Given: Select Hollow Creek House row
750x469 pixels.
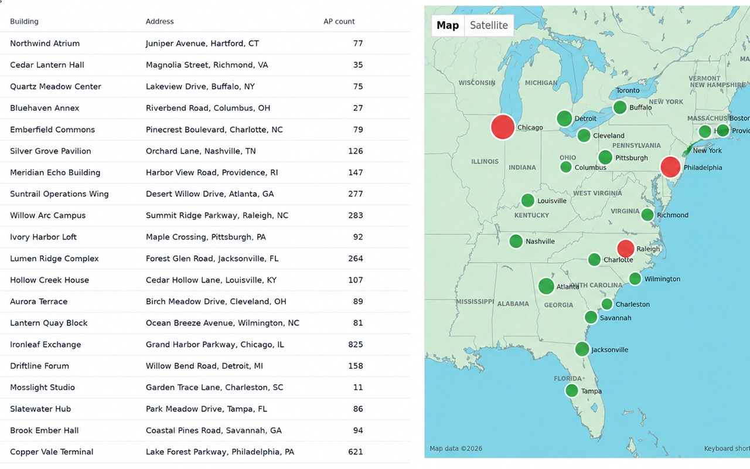Looking at the screenshot, I should [x=205, y=280].
